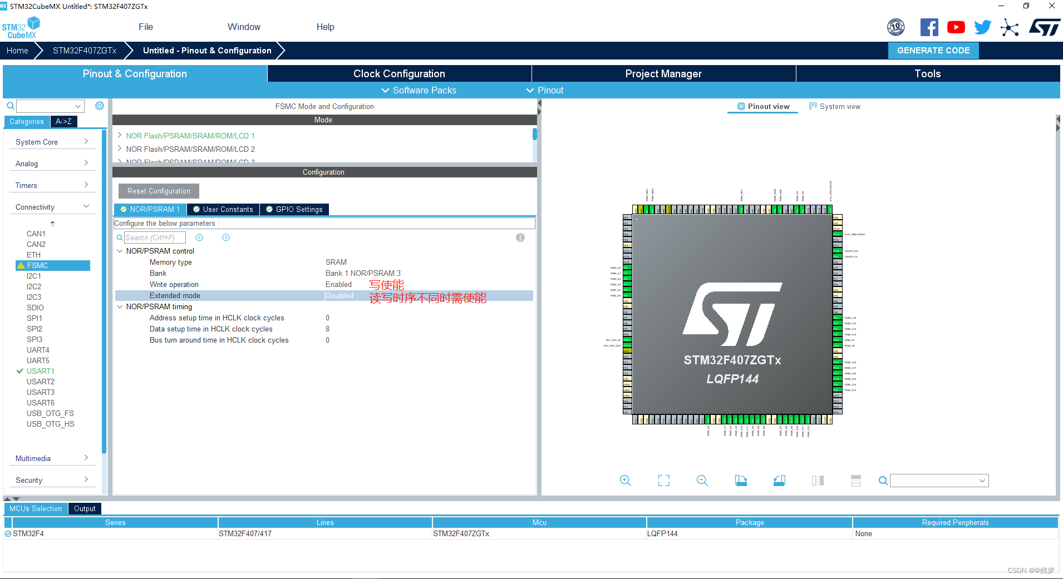Open the Project Manager tab
Image resolution: width=1063 pixels, height=579 pixels.
663,73
